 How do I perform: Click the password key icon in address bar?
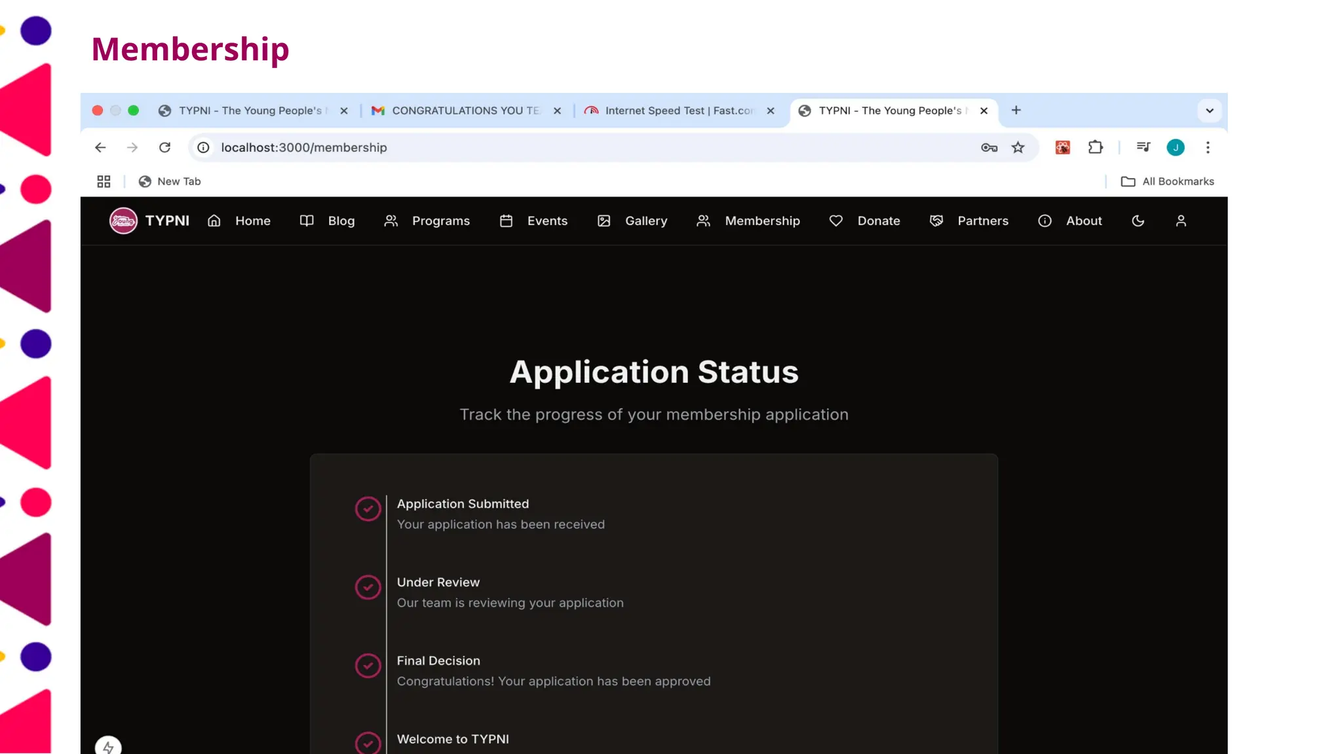[x=989, y=148]
